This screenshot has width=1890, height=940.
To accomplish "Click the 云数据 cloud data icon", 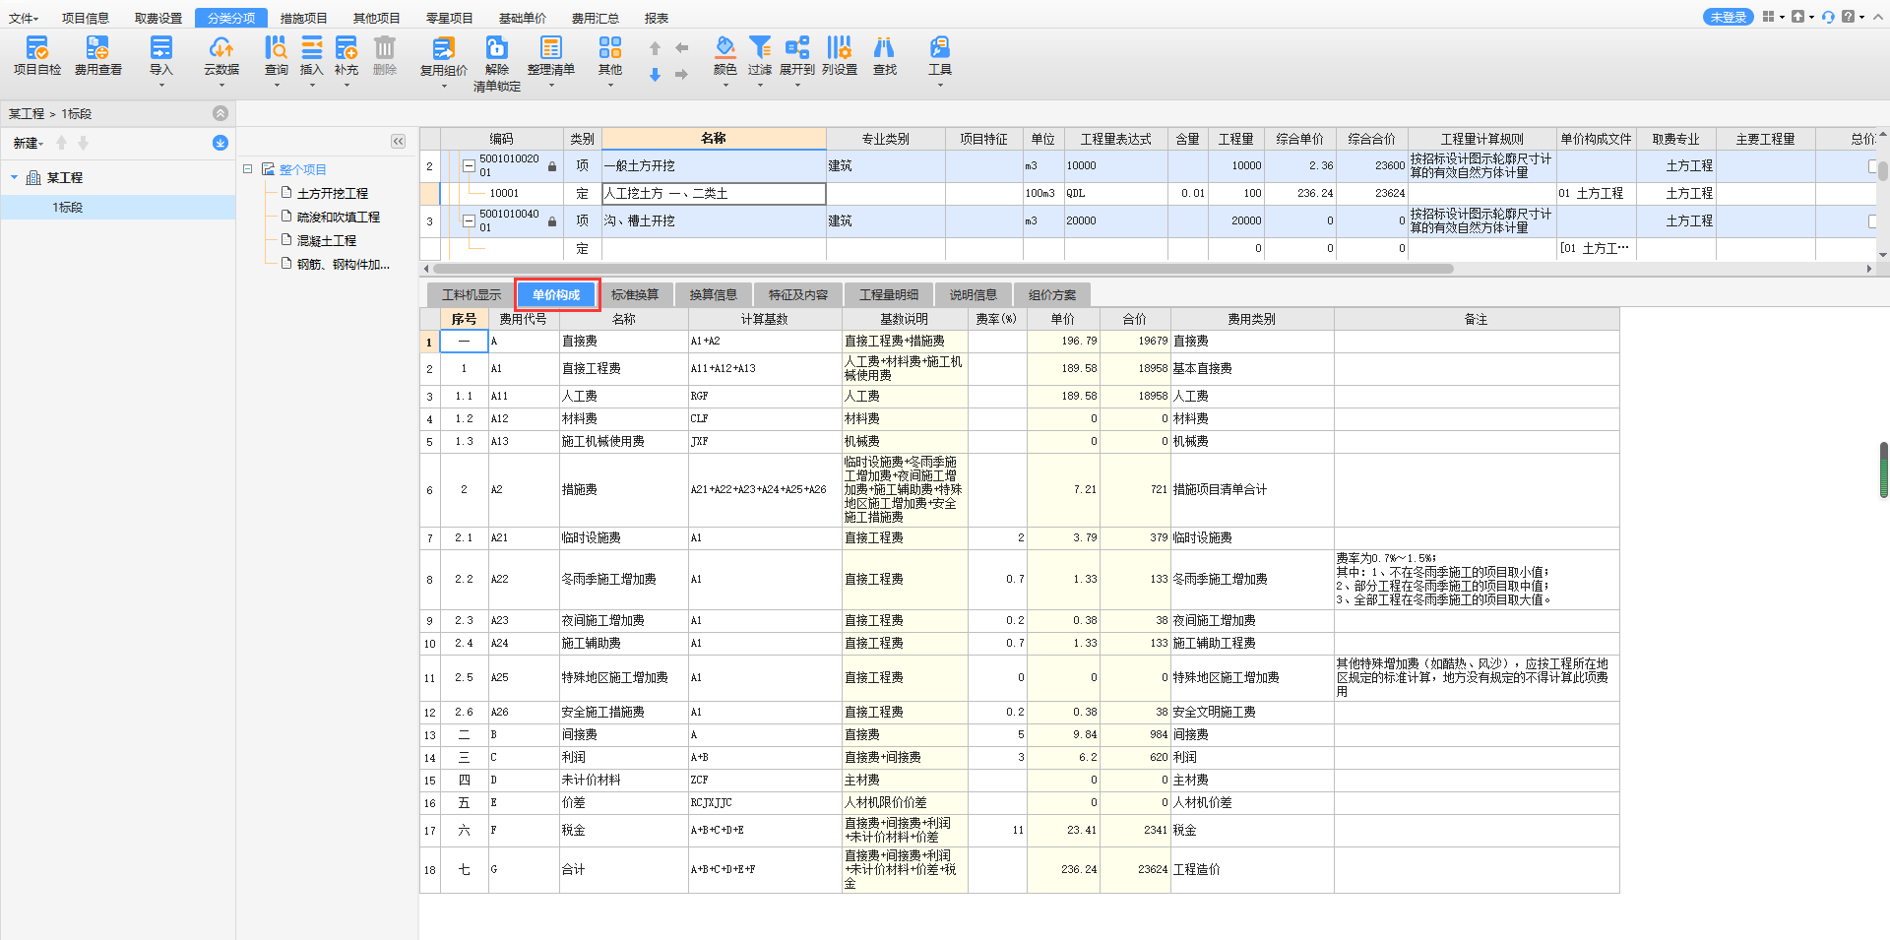I will pyautogui.click(x=221, y=48).
